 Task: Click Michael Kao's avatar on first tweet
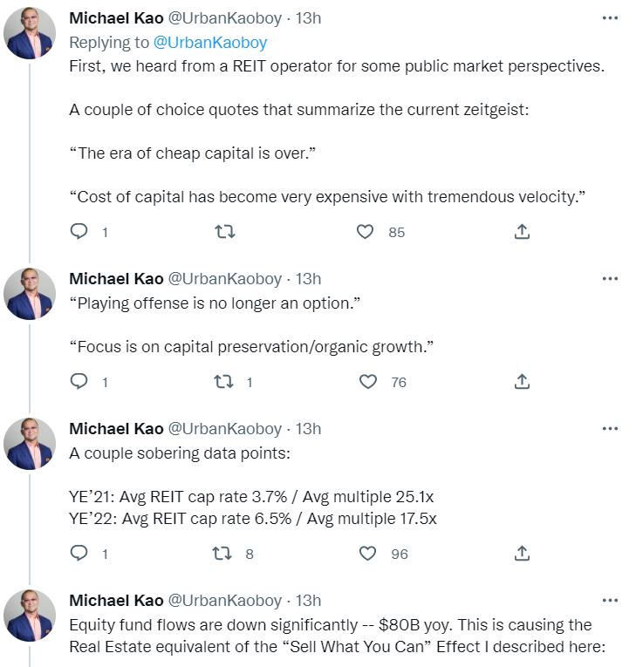(31, 35)
